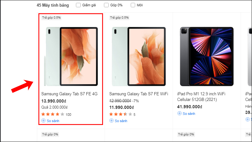
Task: Tick the Giảm giá filter checkbox
Action: tap(78, 5)
